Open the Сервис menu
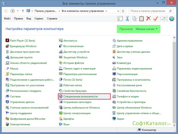Screen dimensions: 178x134 (x=38, y=19)
